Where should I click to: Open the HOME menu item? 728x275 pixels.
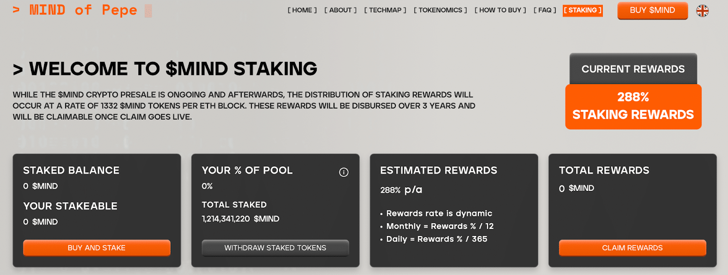(x=302, y=10)
